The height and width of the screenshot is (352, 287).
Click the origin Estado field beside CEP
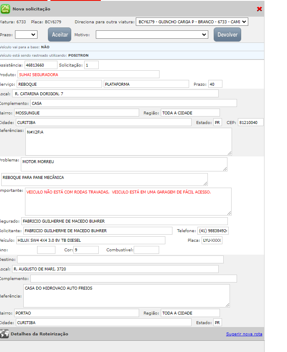[x=217, y=122]
